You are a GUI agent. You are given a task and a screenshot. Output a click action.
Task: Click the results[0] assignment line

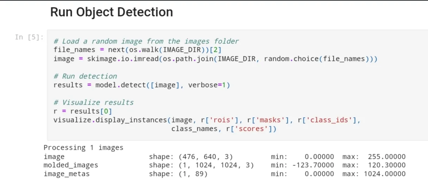point(82,111)
